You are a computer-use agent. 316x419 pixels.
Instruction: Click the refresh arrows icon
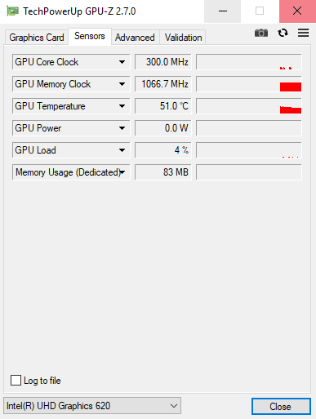click(x=283, y=33)
